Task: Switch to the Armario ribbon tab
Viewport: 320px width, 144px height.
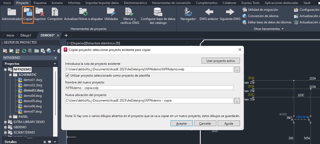Action: click(57, 3)
